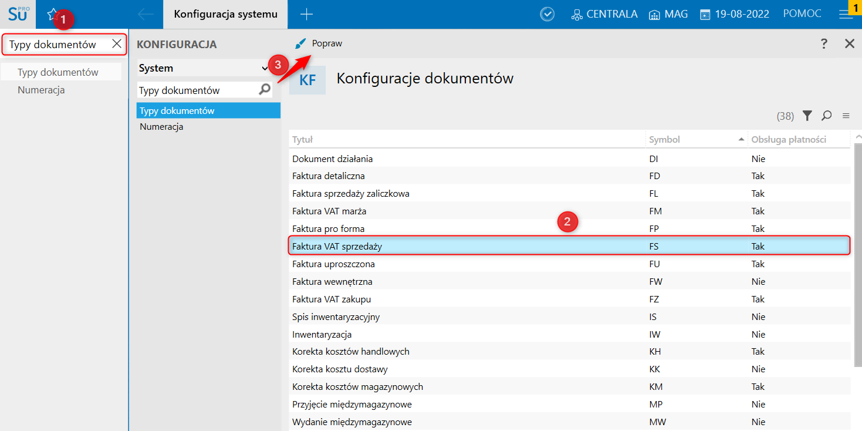Switch to Konfiguracja systemu tab
Screen dimensions: 862x431
click(x=225, y=14)
